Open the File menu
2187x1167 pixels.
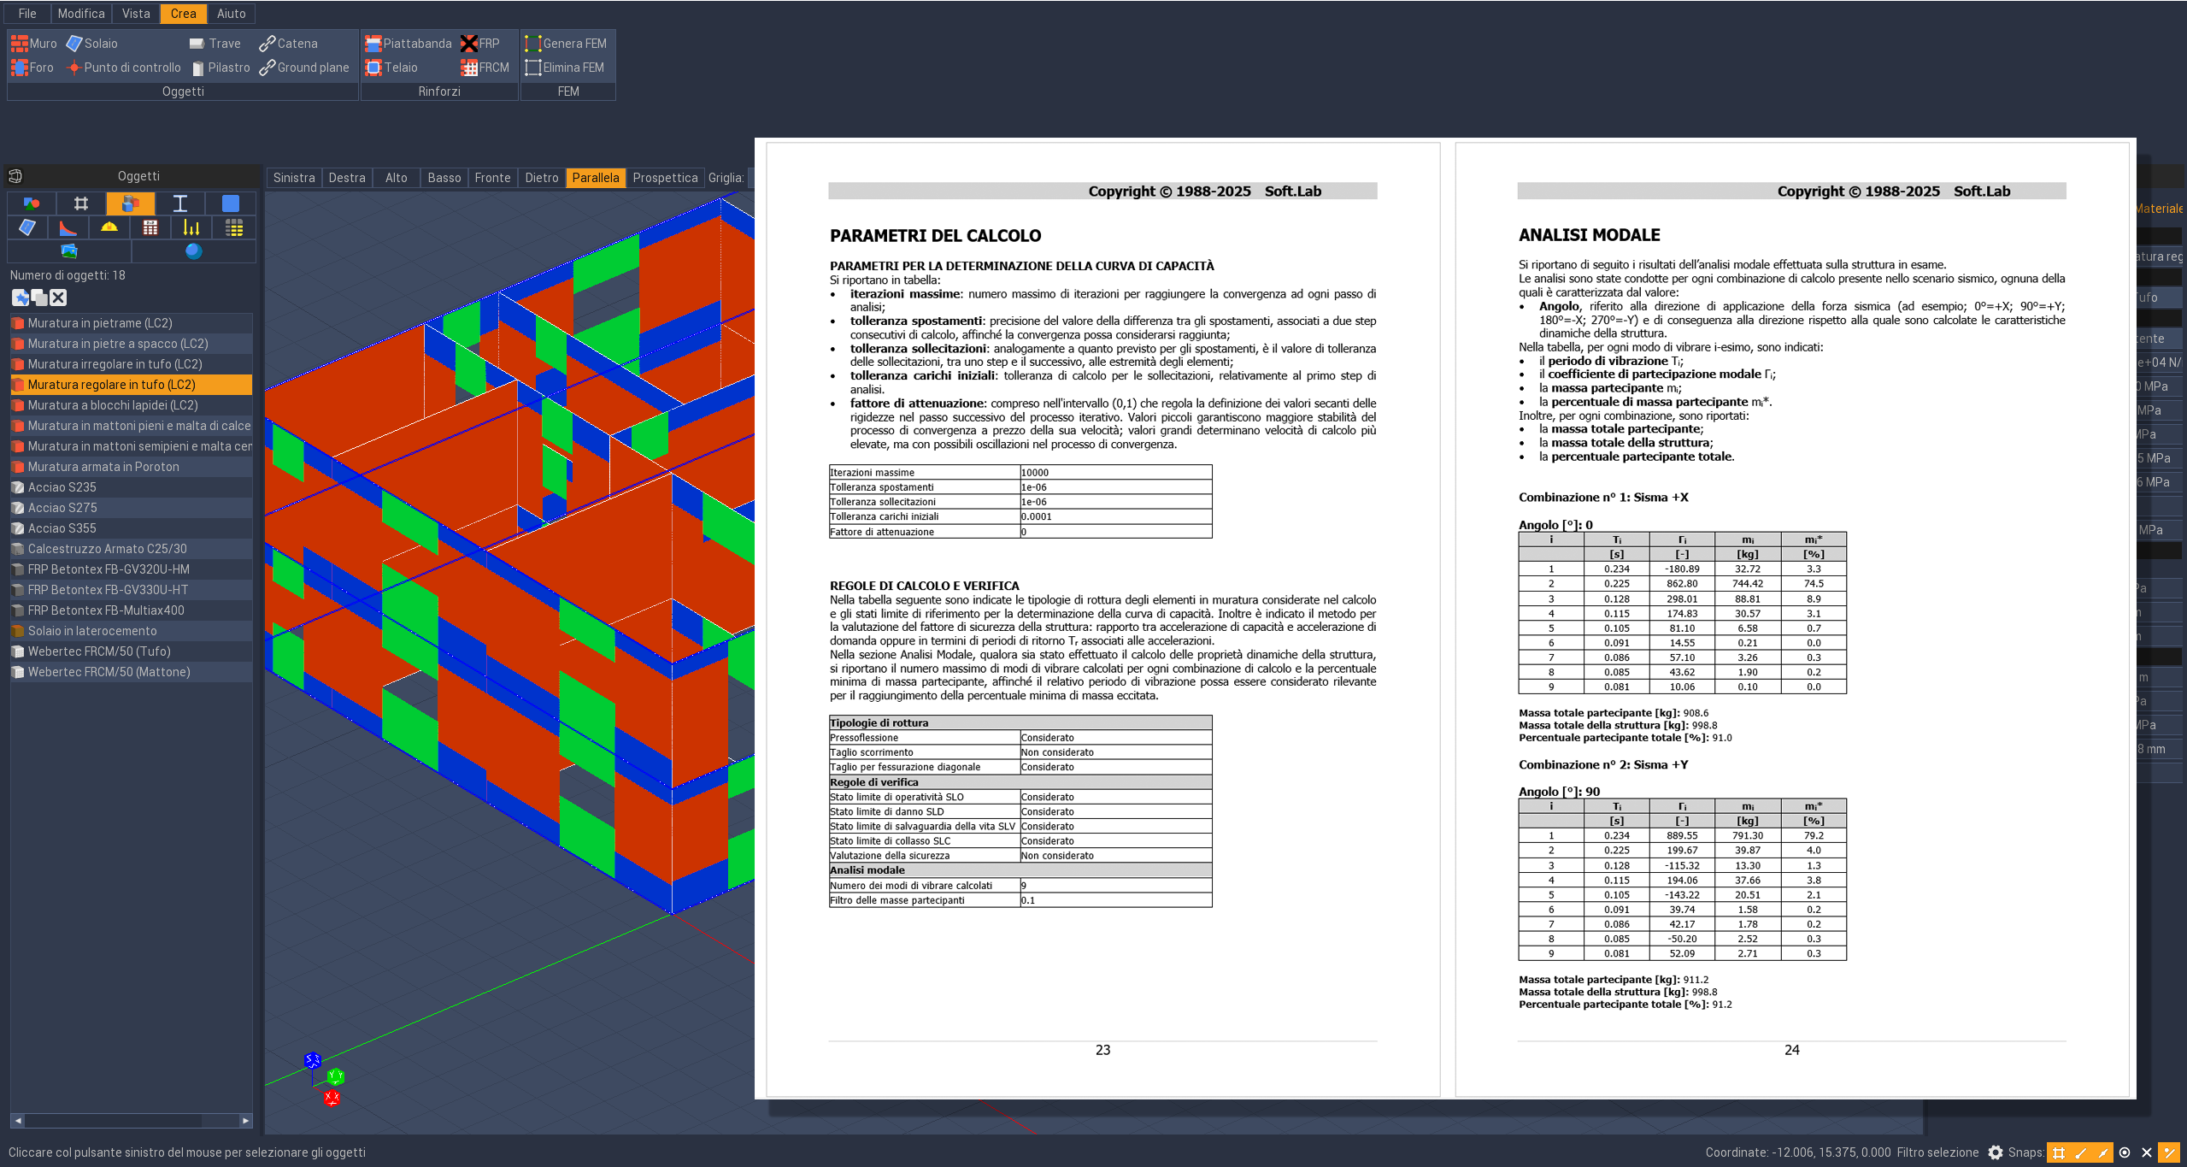[27, 14]
